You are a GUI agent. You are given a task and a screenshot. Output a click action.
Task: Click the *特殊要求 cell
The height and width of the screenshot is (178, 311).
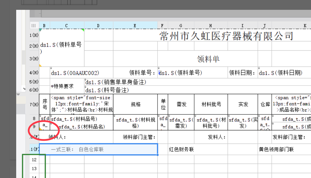67,86
